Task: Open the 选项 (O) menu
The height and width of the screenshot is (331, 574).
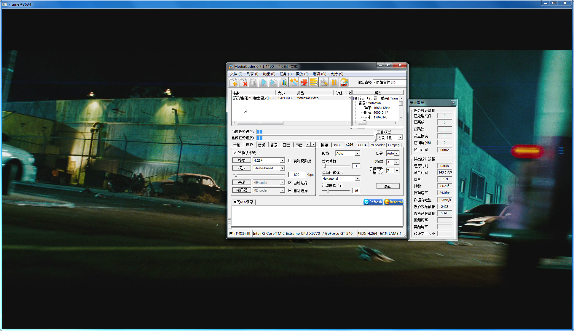Action: point(319,74)
